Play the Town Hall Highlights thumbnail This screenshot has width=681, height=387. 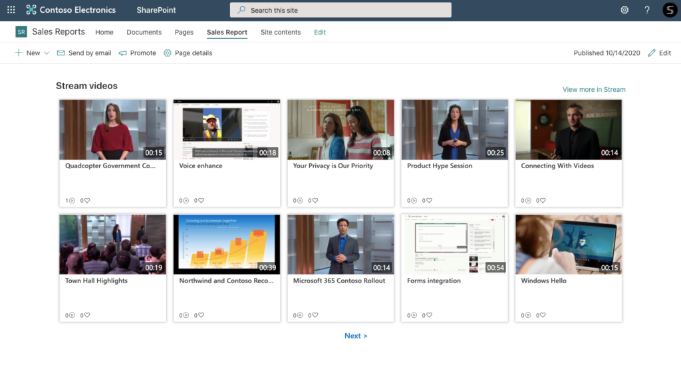pos(112,245)
